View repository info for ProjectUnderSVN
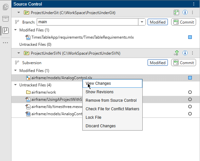 point(185,53)
